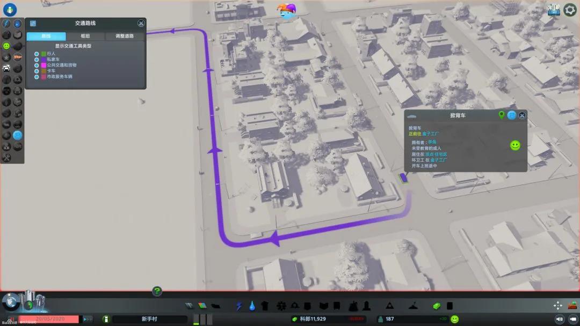This screenshot has height=326, width=580.
Task: Toggle the 私家车 private car routes
Action: [37, 60]
